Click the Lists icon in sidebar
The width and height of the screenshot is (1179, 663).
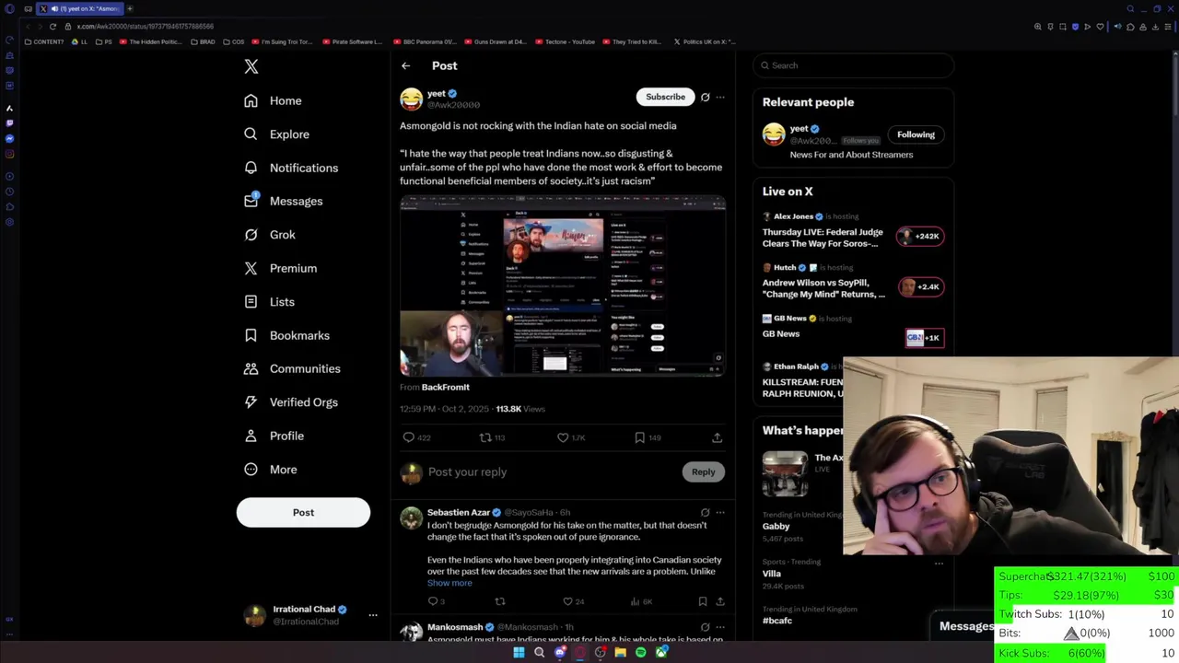click(251, 302)
